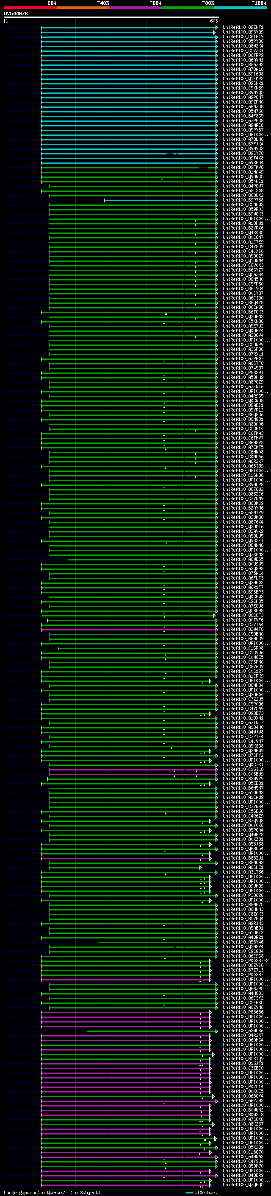Click the =100char. scale legend
271x1196 pixels.
pos(202,1192)
